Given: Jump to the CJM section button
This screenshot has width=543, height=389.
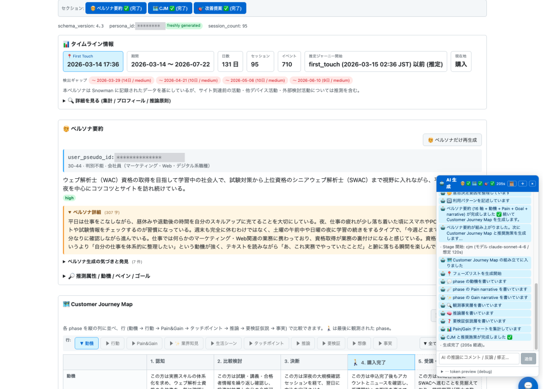Looking at the screenshot, I should (170, 8).
